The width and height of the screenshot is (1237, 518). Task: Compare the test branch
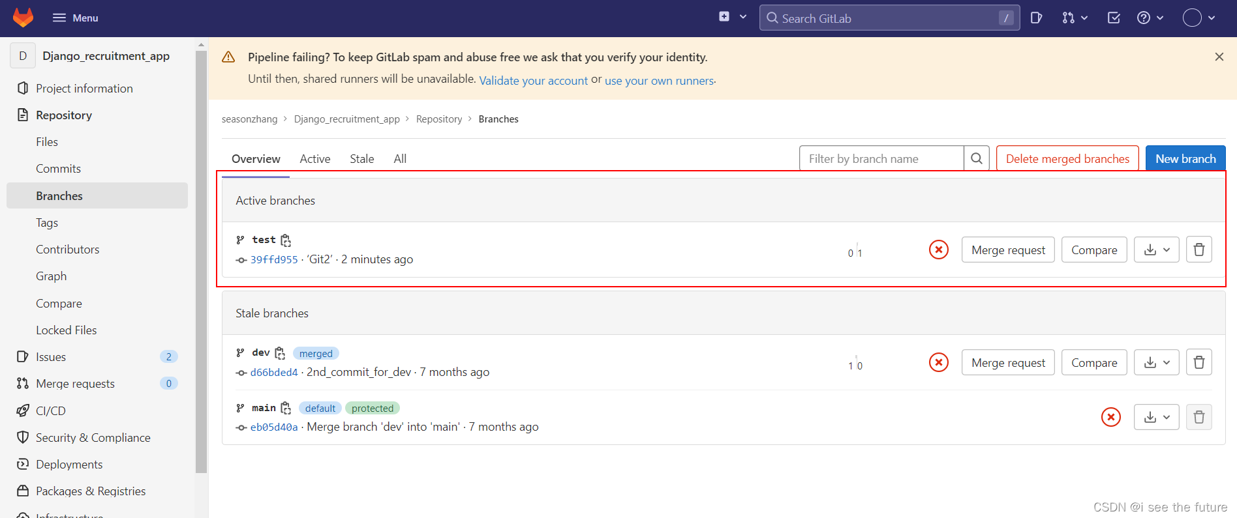pyautogui.click(x=1094, y=250)
